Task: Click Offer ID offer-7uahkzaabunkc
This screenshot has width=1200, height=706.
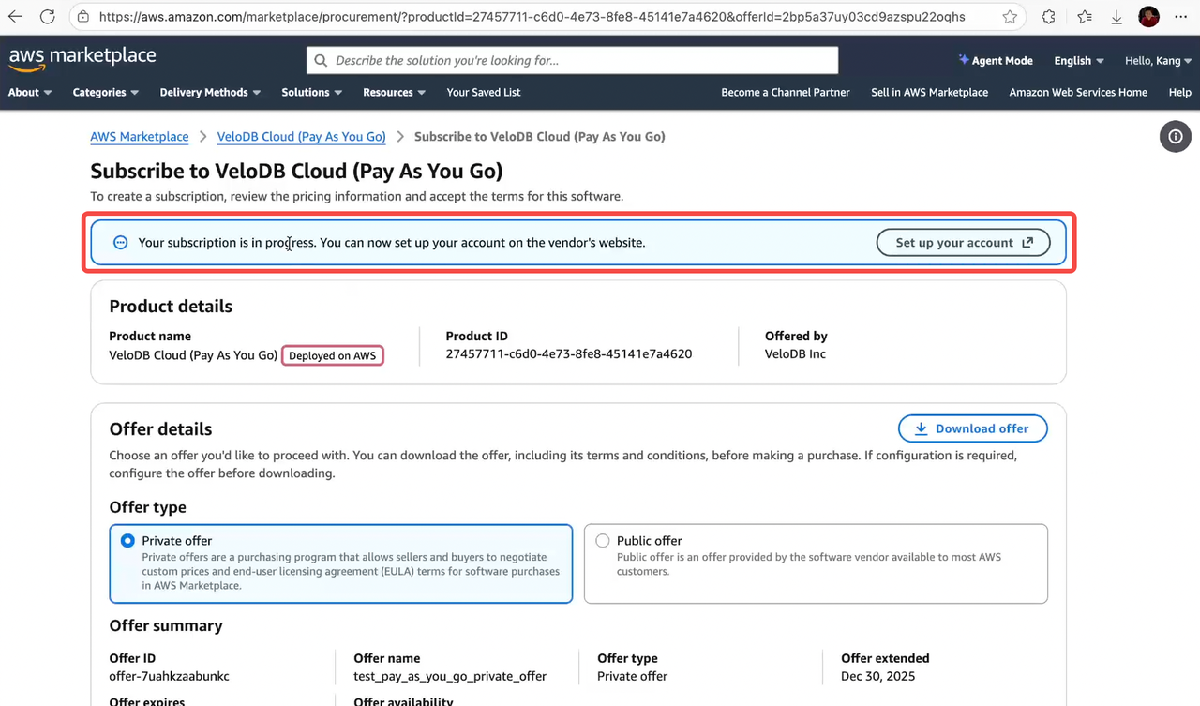Action: (170, 676)
